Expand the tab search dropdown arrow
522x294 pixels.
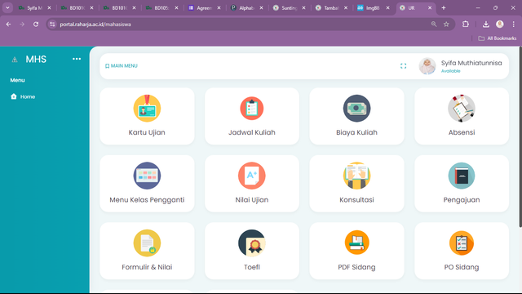[7, 7]
